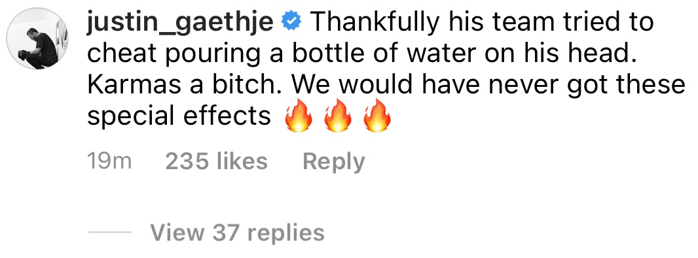Click the middle fire emoji
Screen dimensions: 698x258
click(337, 116)
